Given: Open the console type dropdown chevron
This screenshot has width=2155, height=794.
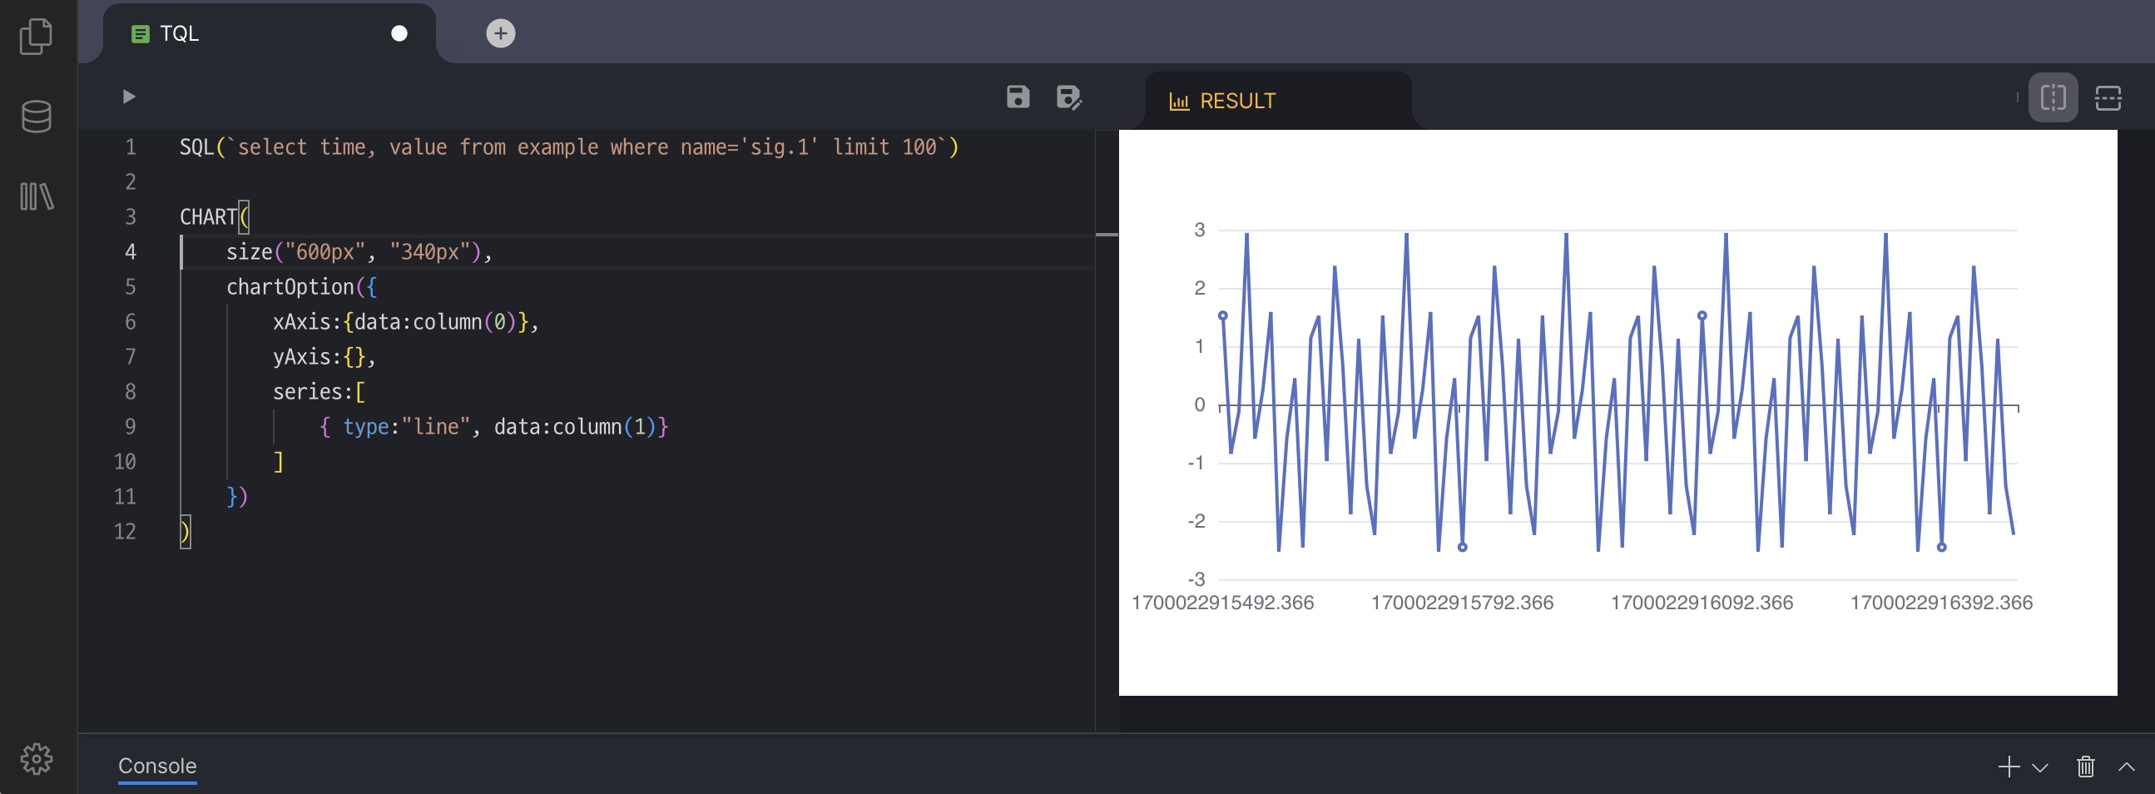Looking at the screenshot, I should point(2039,767).
